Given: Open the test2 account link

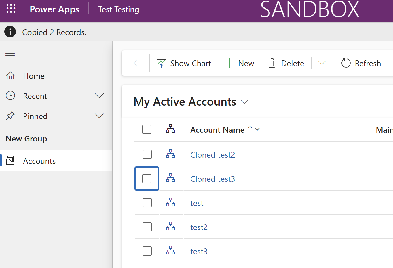Looking at the screenshot, I should tap(199, 227).
